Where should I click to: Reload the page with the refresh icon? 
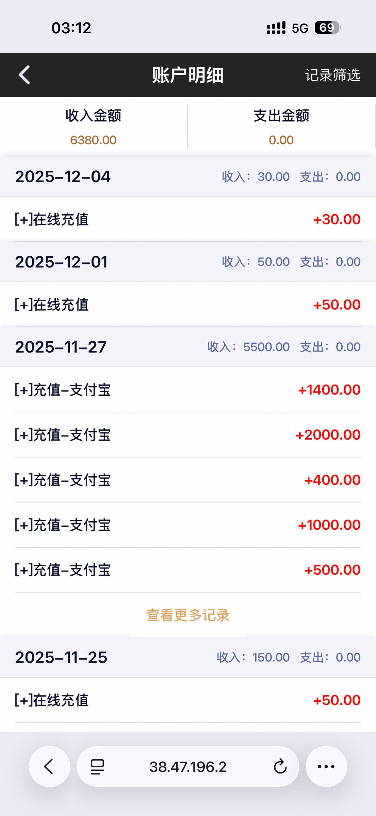(280, 767)
